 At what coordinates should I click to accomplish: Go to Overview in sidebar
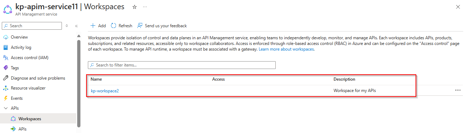(19, 37)
